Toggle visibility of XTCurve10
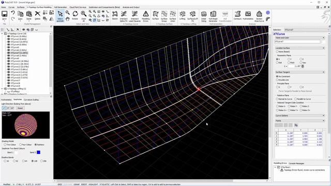Image resolution: width=331 pixels, height=186 pixels. (9, 61)
